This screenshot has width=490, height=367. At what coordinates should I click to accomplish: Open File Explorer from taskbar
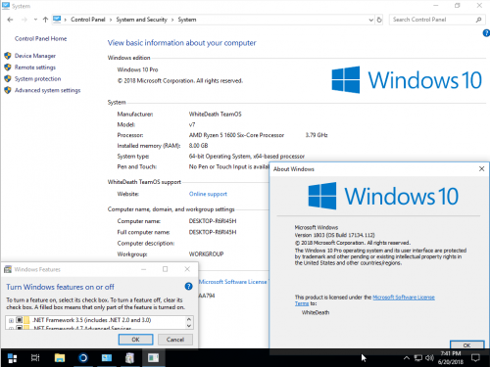click(x=60, y=358)
